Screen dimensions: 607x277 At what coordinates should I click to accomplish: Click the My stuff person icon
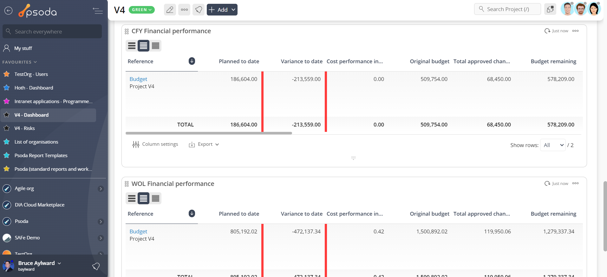pos(6,48)
